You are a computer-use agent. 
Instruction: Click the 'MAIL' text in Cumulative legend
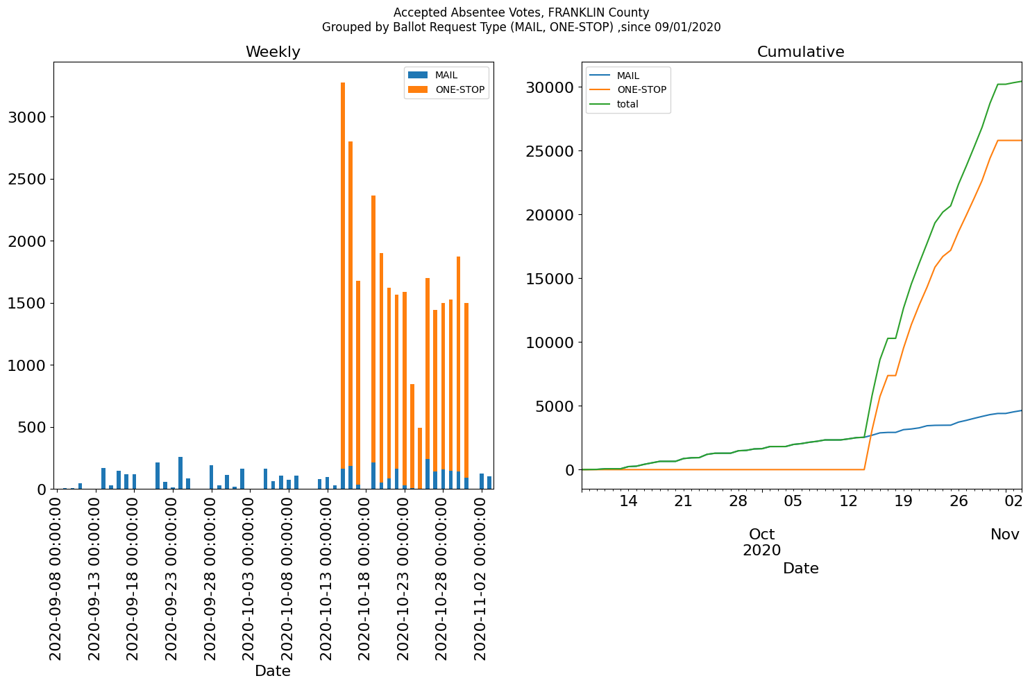click(x=628, y=76)
